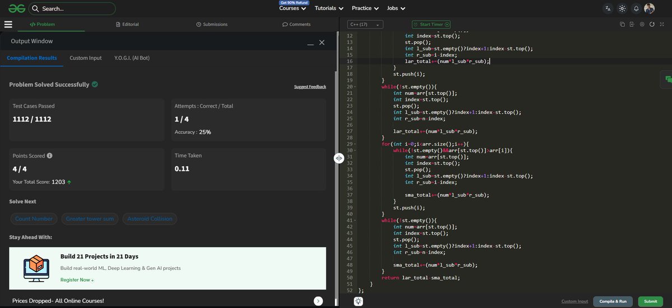Click Suggest Feedback link
This screenshot has height=308, width=672.
click(x=310, y=87)
